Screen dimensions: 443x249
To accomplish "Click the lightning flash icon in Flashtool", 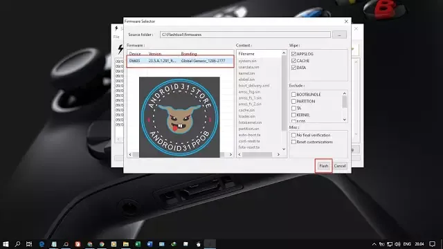I will click(x=120, y=49).
